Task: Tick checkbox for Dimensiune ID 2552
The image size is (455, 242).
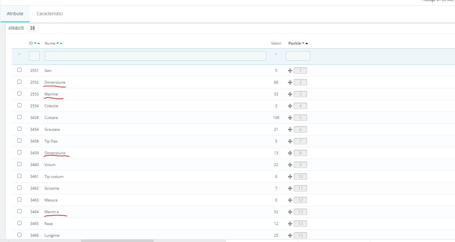Action: pyautogui.click(x=19, y=82)
